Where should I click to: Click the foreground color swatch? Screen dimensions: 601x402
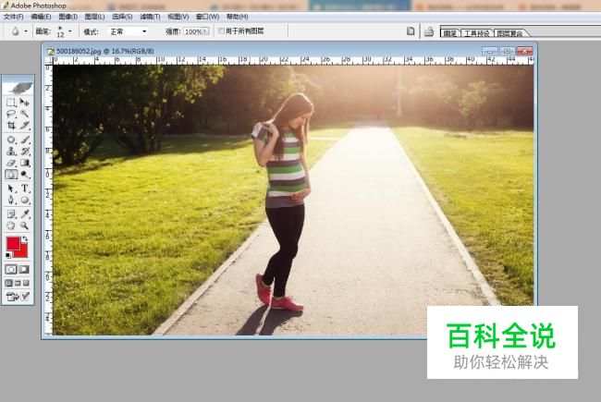14,244
